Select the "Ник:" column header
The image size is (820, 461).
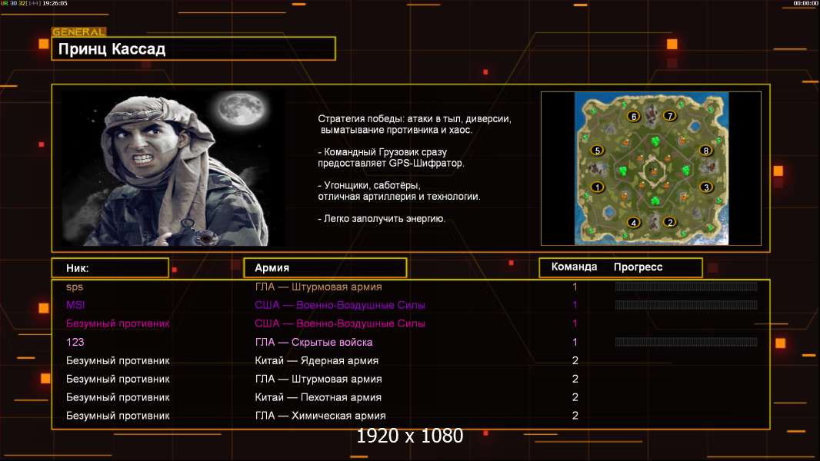coord(109,267)
